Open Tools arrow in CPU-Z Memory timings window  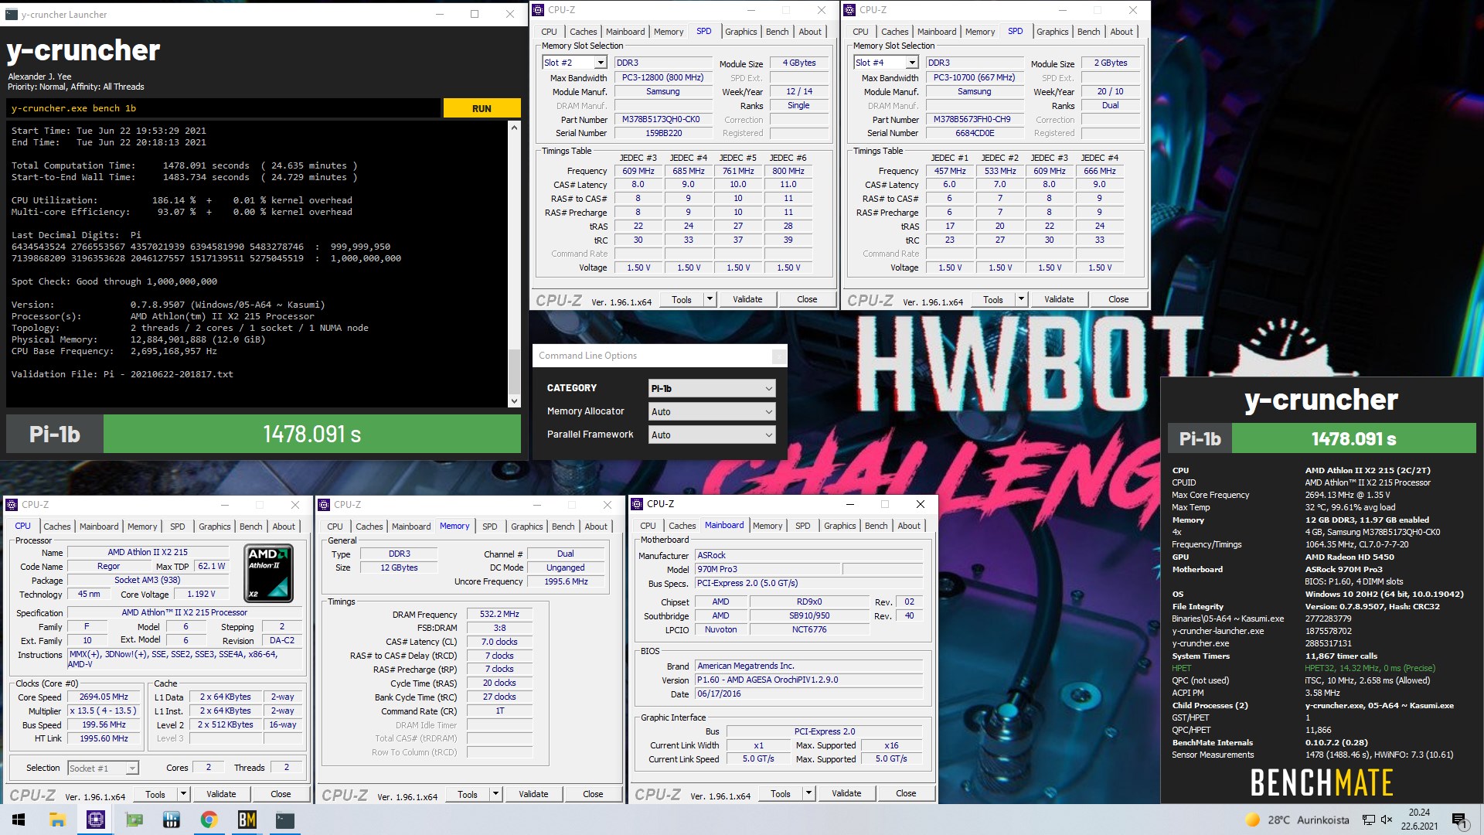495,794
